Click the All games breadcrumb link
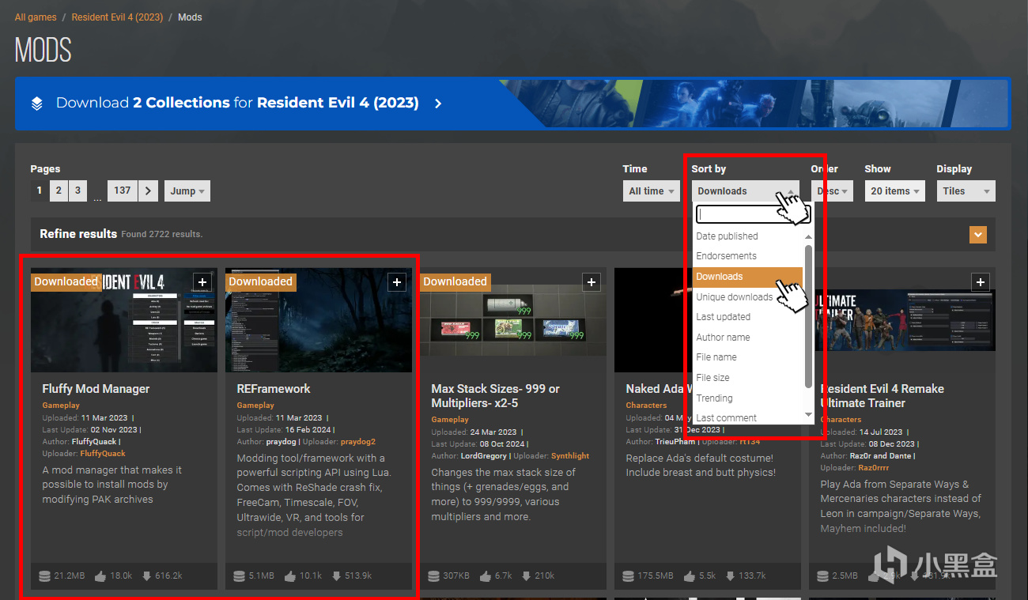The image size is (1028, 600). click(36, 17)
